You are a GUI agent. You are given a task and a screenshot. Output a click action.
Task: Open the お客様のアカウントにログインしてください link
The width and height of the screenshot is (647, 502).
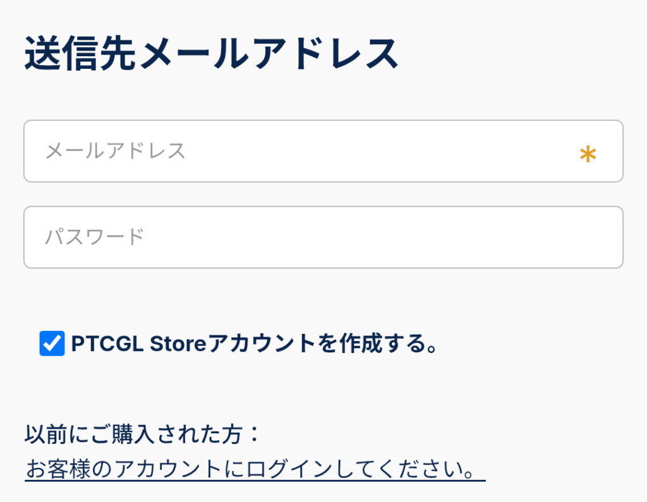(x=255, y=469)
